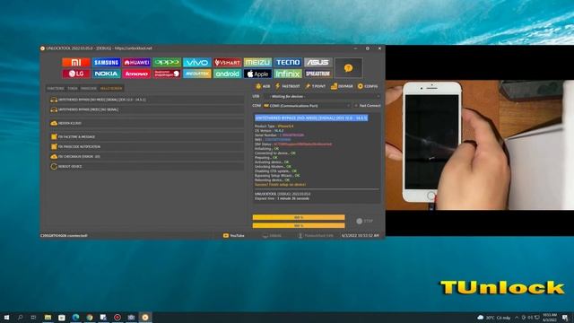The height and width of the screenshot is (323, 574).
Task: Select the Samsung brand logo
Action: 106,62
